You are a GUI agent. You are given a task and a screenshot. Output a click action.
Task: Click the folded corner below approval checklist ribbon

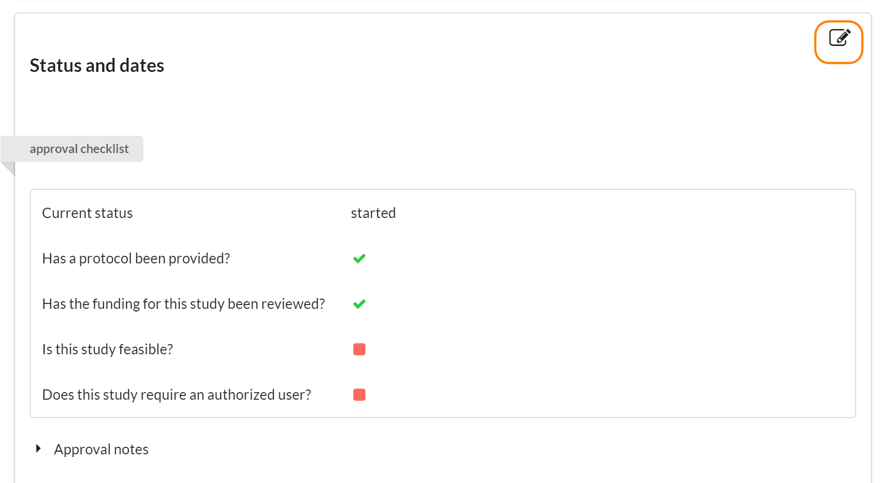click(9, 168)
